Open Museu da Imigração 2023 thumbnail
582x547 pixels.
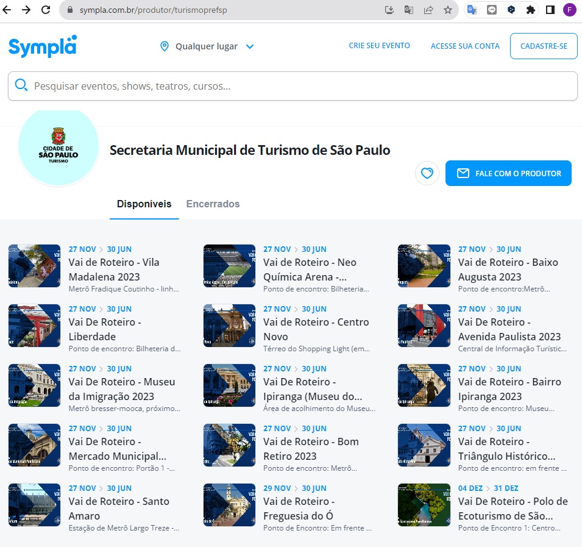[34, 385]
